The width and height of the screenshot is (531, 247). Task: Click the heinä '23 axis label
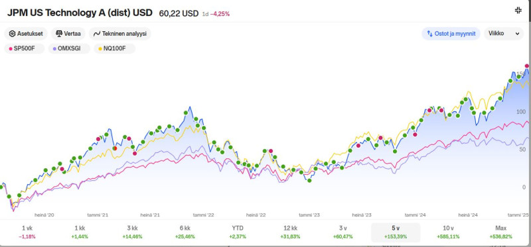coord(362,215)
